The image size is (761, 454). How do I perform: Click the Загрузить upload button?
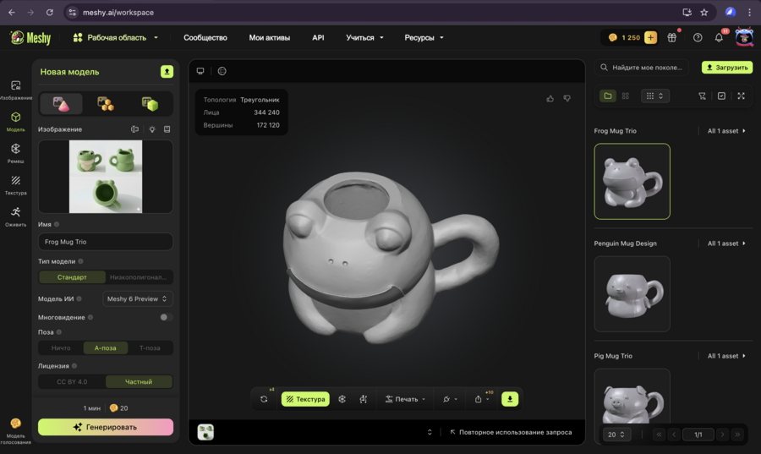point(726,68)
